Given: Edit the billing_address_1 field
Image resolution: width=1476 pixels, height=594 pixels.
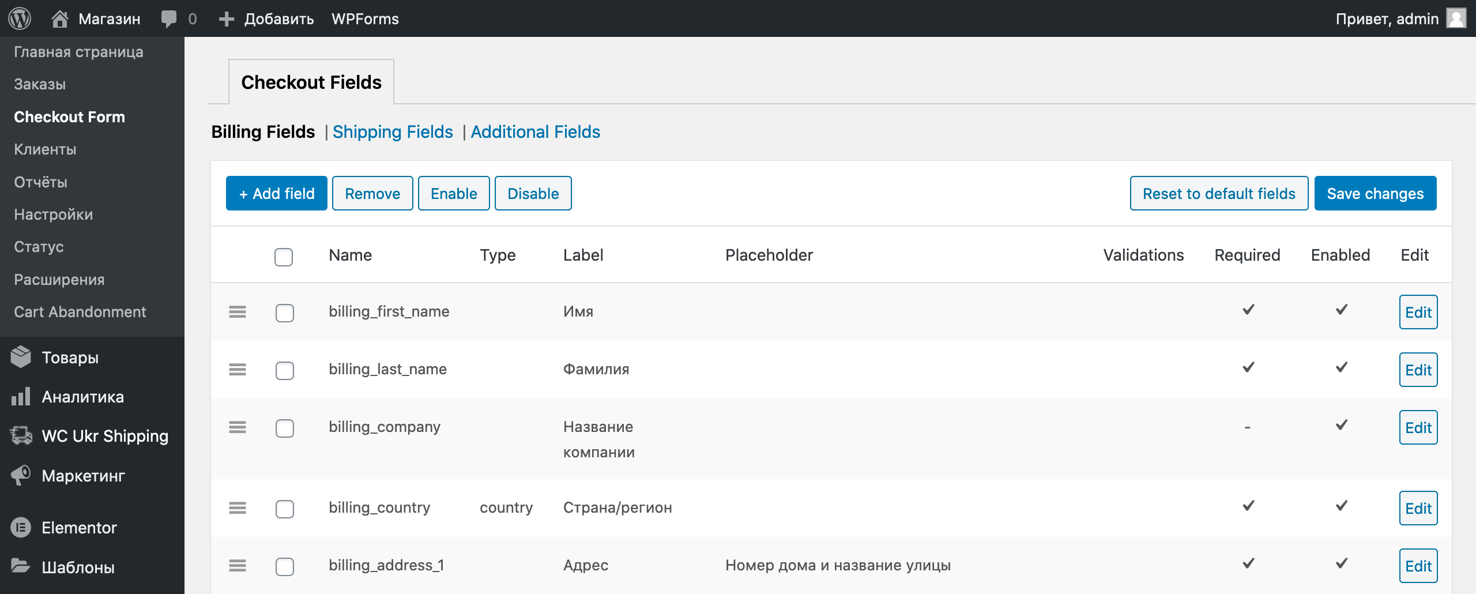Looking at the screenshot, I should (1418, 566).
